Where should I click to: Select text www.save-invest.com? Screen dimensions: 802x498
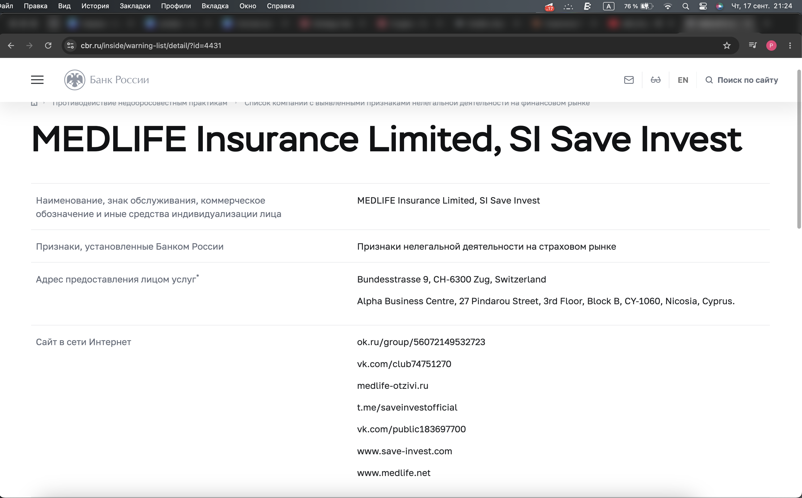tap(404, 451)
